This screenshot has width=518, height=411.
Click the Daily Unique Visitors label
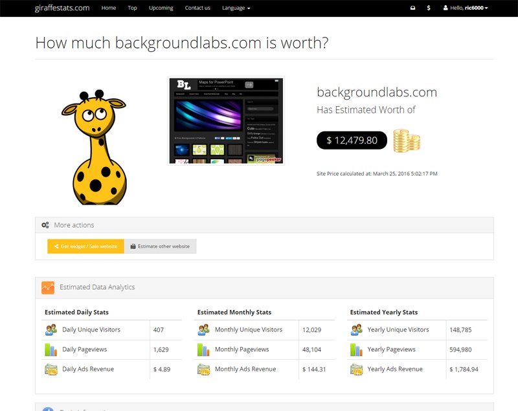(91, 330)
